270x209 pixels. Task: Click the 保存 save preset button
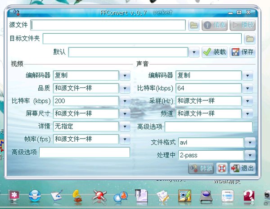click(x=243, y=52)
